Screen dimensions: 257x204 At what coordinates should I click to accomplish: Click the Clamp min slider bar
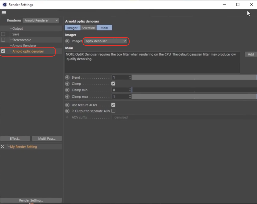coord(194,90)
